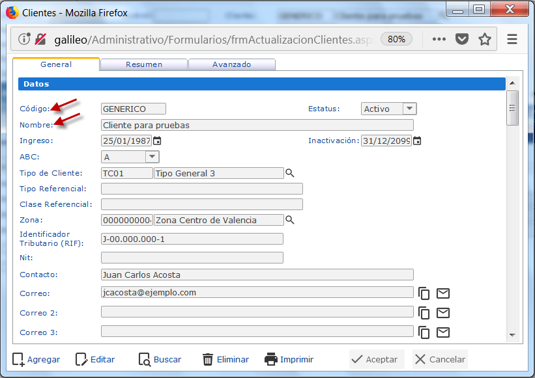Screen dimensions: 535x378
Task: Click the Tipo Referencial field
Action: click(x=201, y=189)
